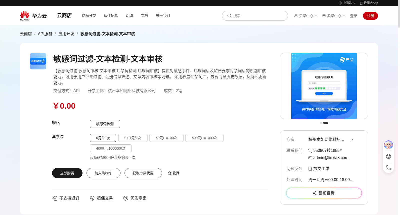Click the 成交：2笔 text
This screenshot has width=400, height=215.
tap(173, 91)
